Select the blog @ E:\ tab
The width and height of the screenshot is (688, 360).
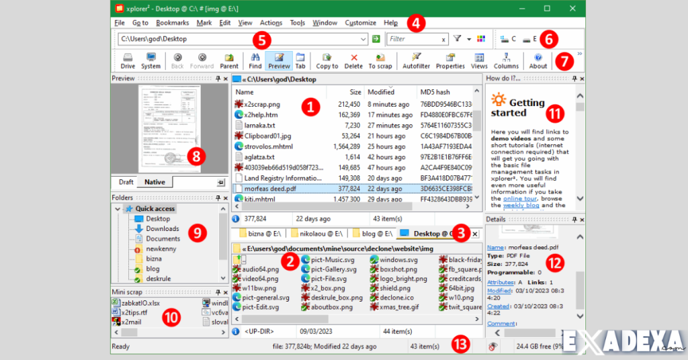point(372,234)
